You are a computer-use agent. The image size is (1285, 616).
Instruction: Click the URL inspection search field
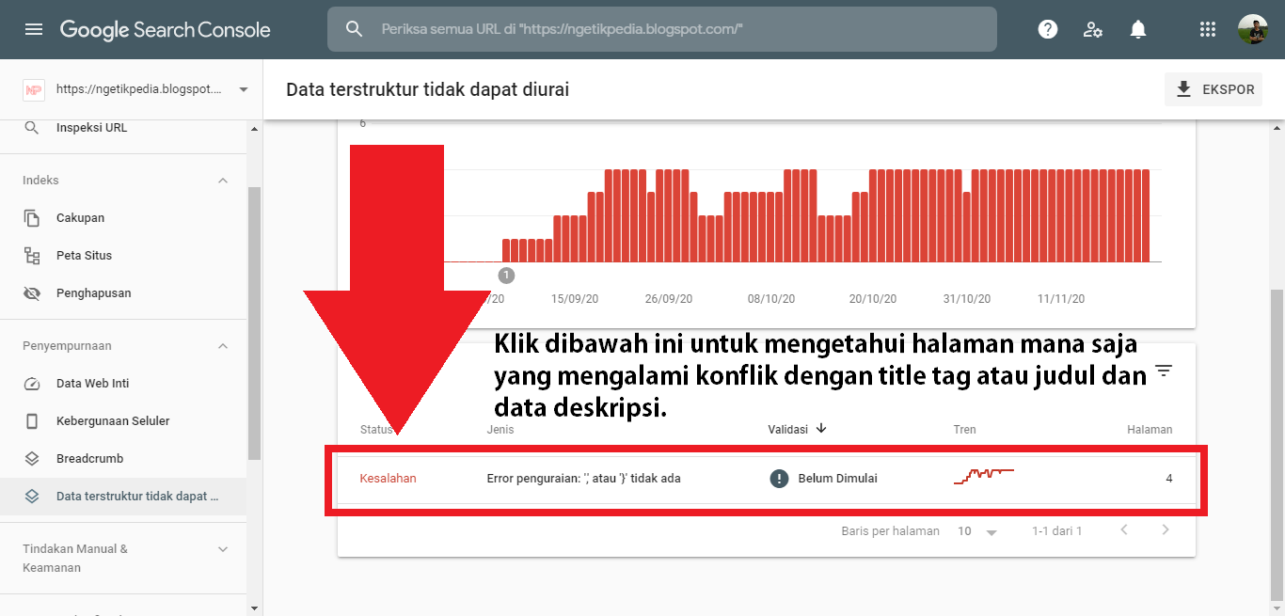(662, 29)
